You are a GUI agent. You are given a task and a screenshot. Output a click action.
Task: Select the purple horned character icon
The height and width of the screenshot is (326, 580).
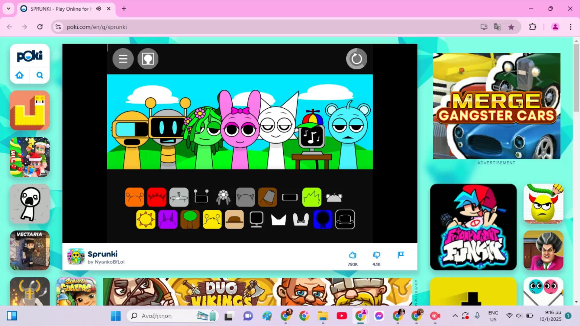168,219
